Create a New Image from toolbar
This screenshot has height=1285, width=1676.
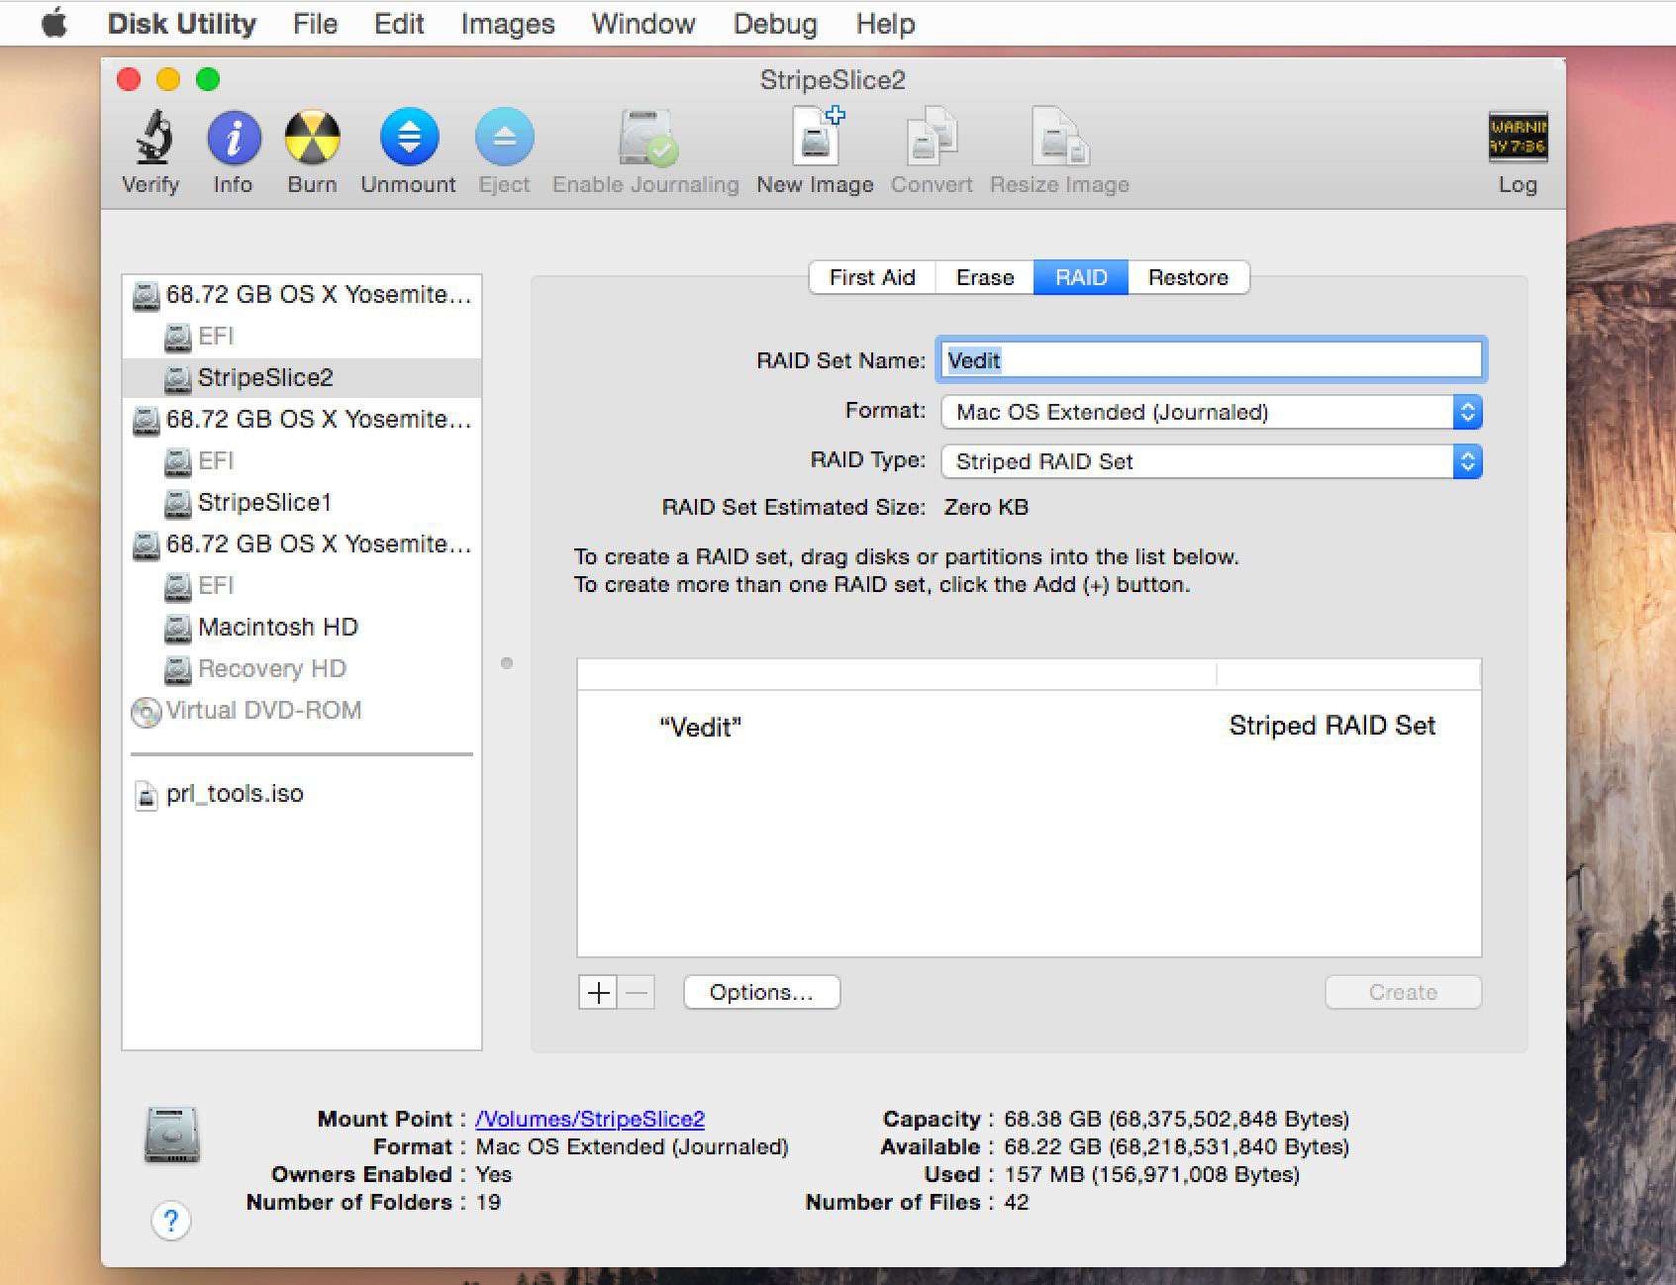pos(818,135)
